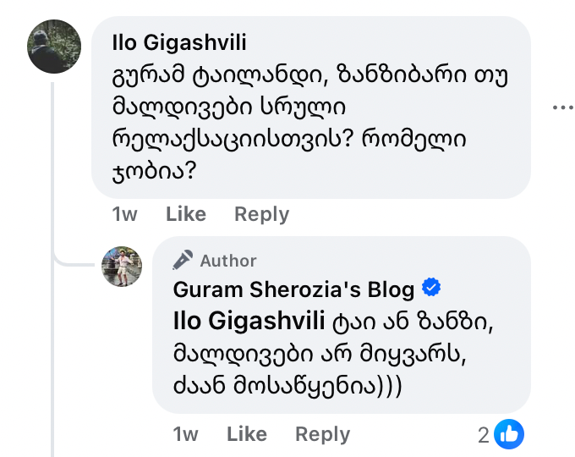Click the Author label text
Screen dimensions: 575x457
point(228,261)
